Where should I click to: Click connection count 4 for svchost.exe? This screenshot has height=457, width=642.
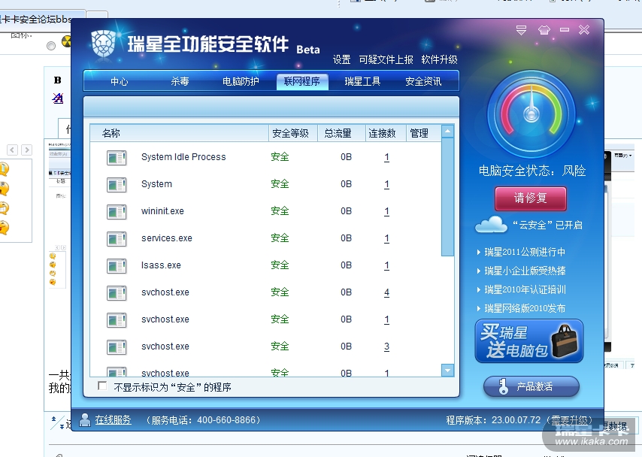387,292
